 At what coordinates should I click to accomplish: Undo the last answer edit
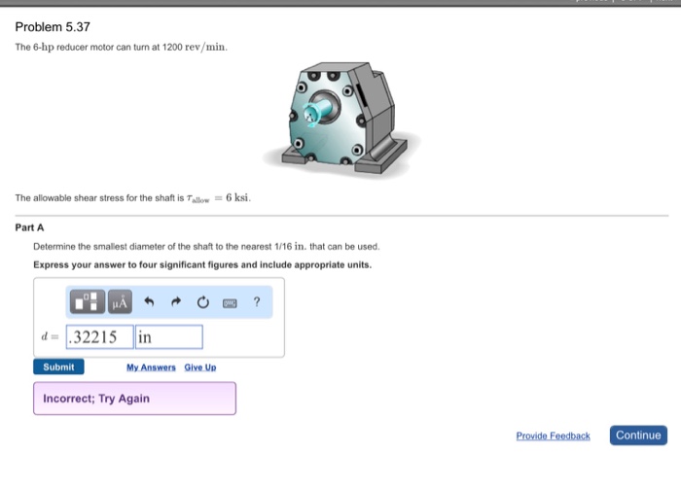point(149,301)
